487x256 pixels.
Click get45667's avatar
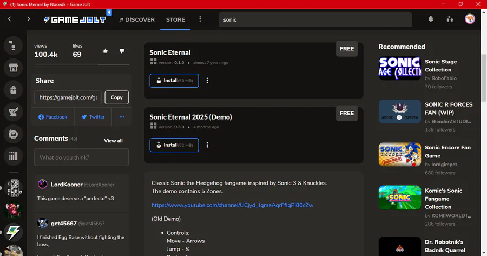point(43,223)
